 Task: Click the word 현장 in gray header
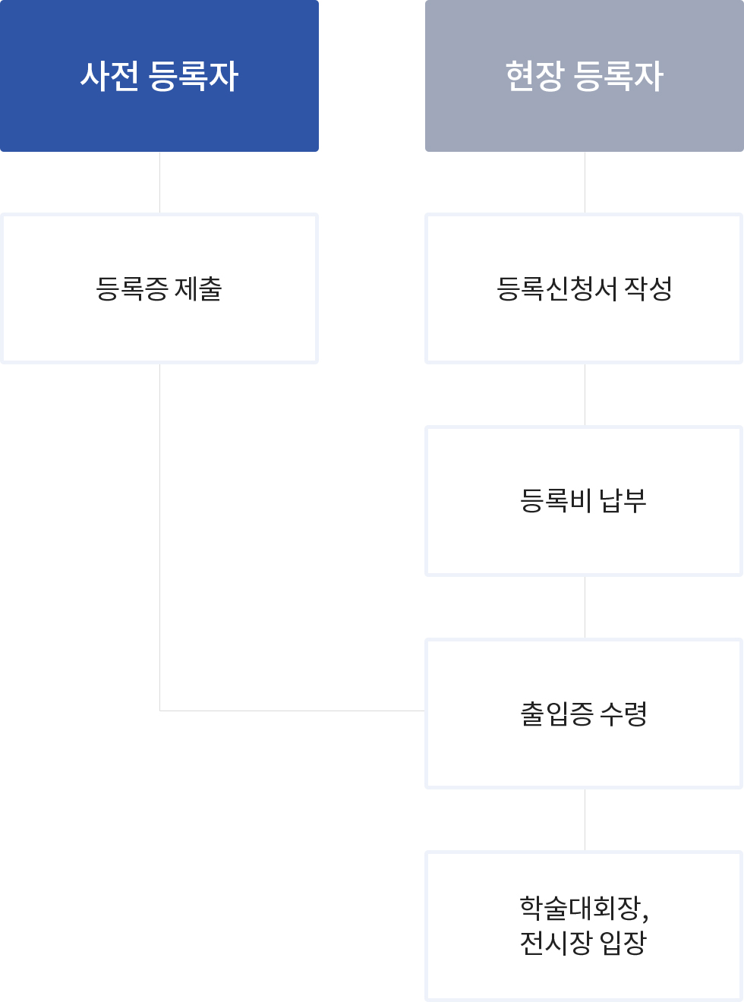[x=534, y=76]
